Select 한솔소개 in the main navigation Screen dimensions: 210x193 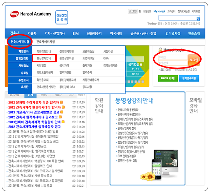click(x=194, y=33)
